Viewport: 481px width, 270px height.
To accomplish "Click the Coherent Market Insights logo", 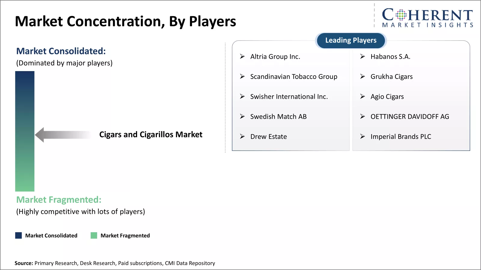I will pyautogui.click(x=427, y=18).
